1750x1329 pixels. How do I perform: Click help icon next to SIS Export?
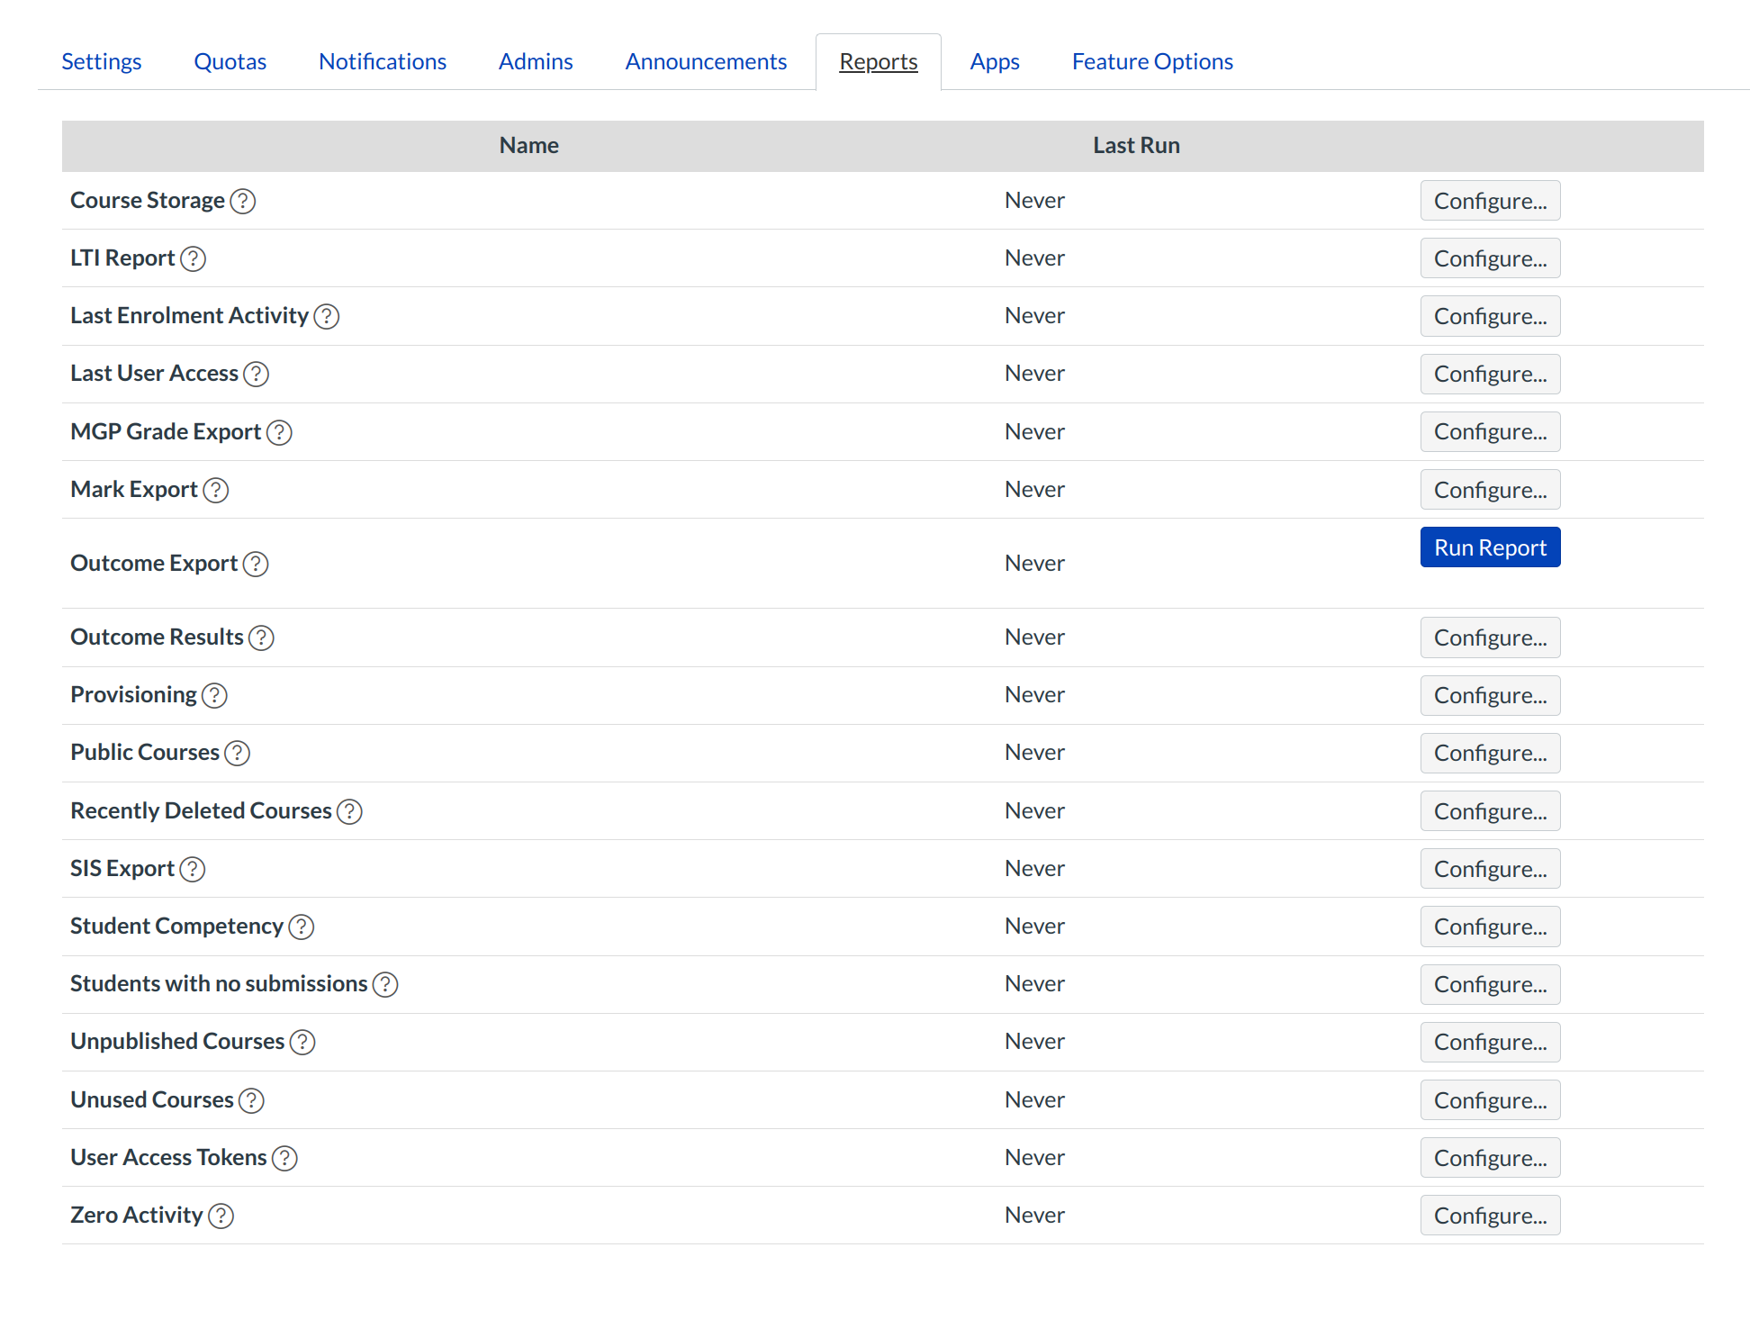click(x=192, y=870)
